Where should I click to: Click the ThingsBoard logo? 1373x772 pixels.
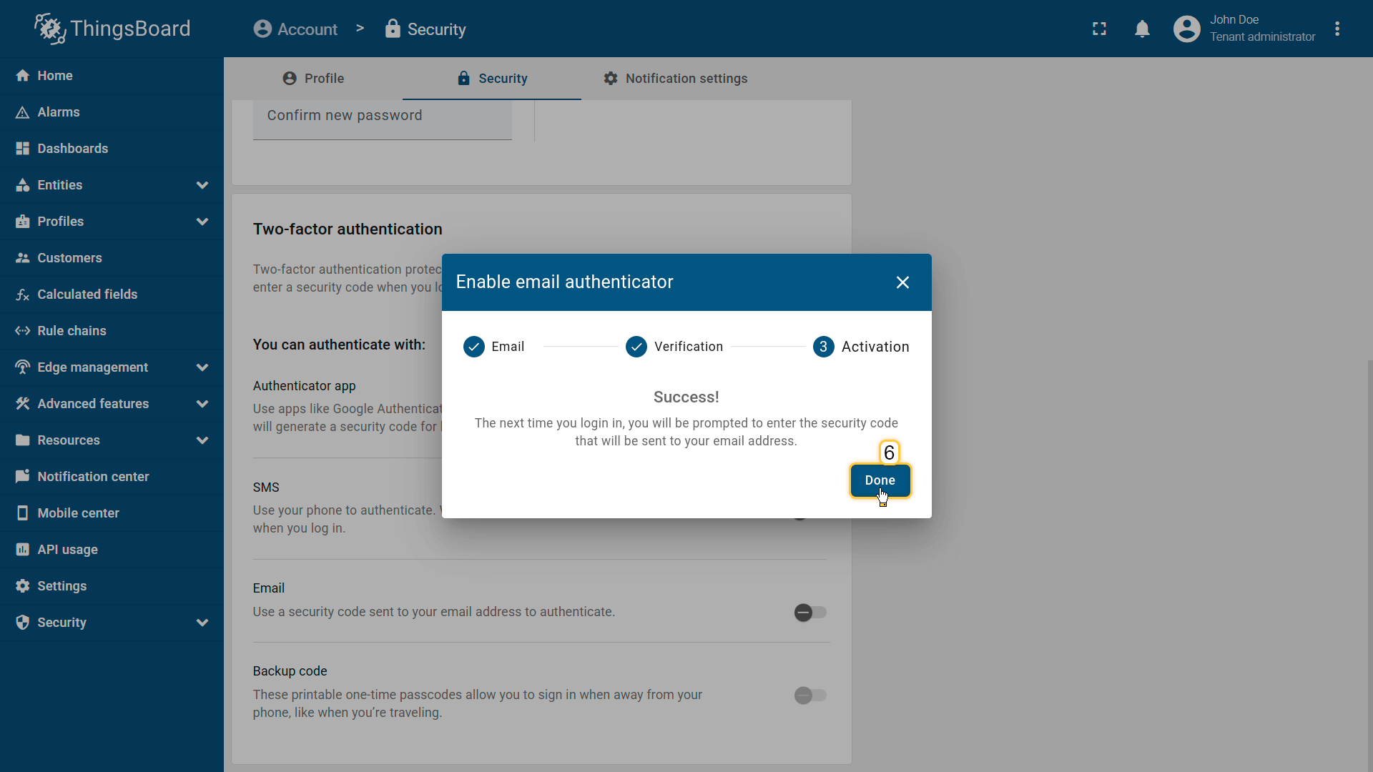pos(112,29)
